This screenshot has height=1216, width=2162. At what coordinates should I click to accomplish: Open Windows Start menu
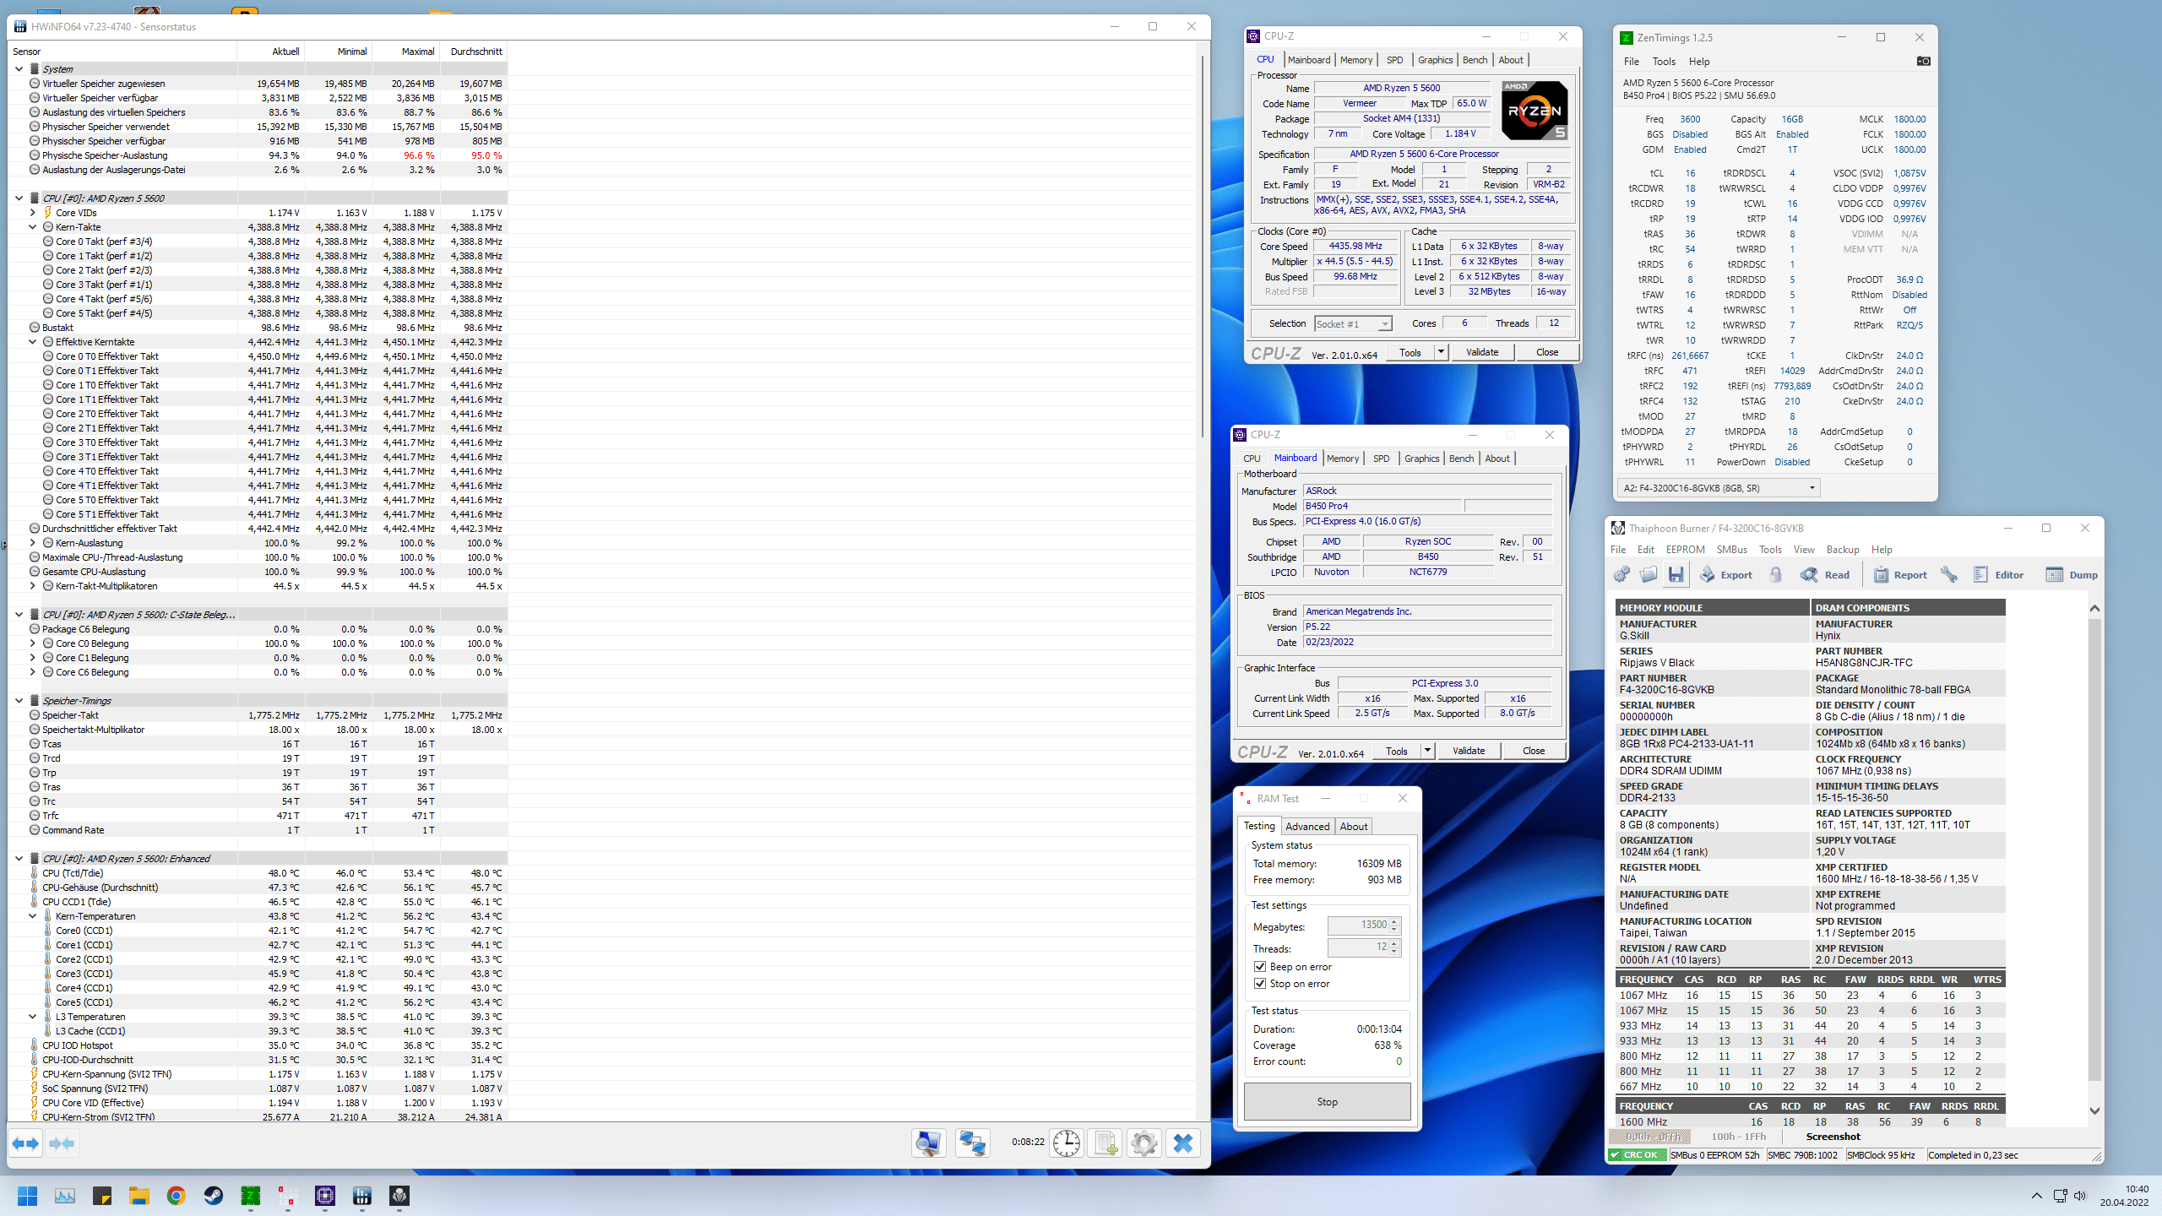[27, 1196]
